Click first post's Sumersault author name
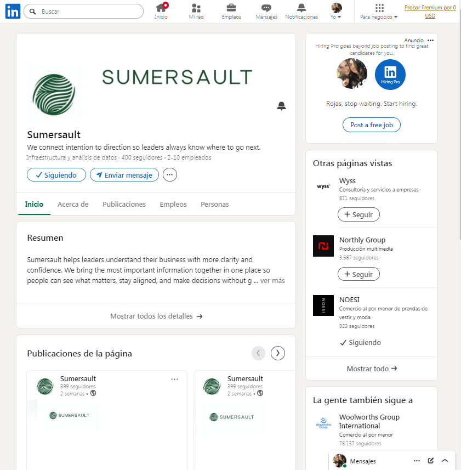This screenshot has width=461, height=470. [x=78, y=378]
